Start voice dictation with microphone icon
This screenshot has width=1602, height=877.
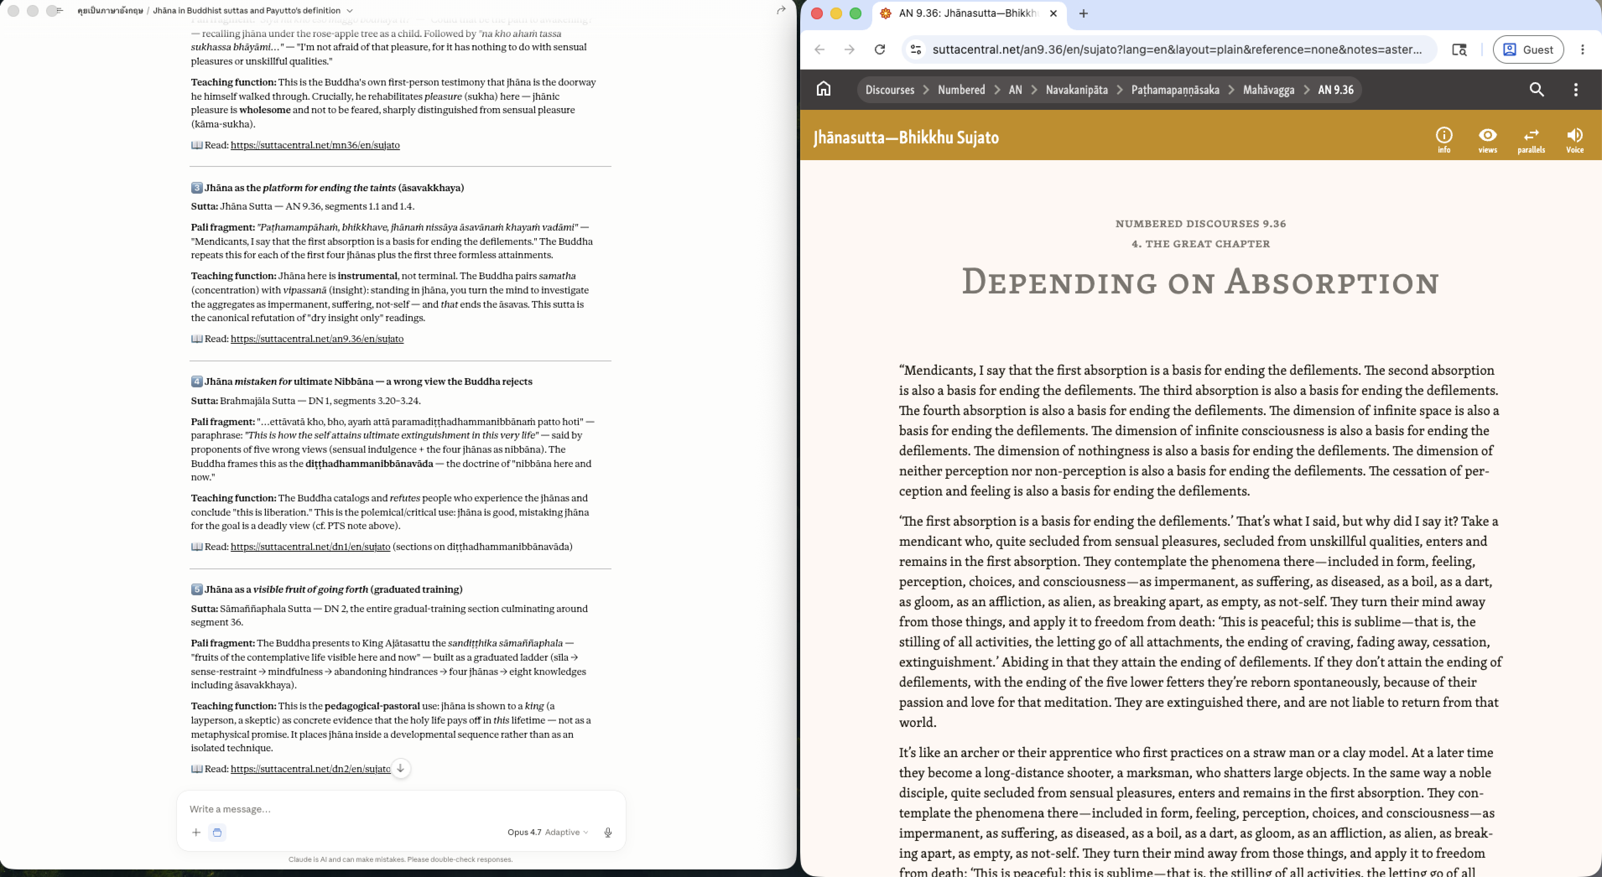point(608,832)
